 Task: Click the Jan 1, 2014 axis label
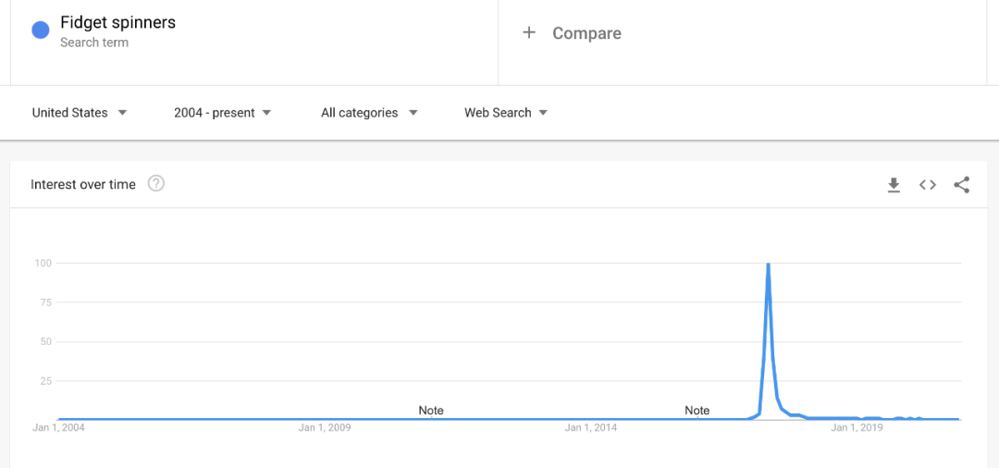click(591, 427)
